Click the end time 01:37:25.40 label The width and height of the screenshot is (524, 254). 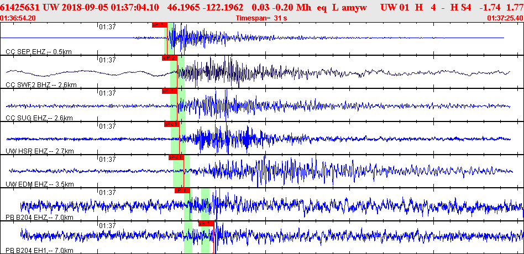point(505,18)
